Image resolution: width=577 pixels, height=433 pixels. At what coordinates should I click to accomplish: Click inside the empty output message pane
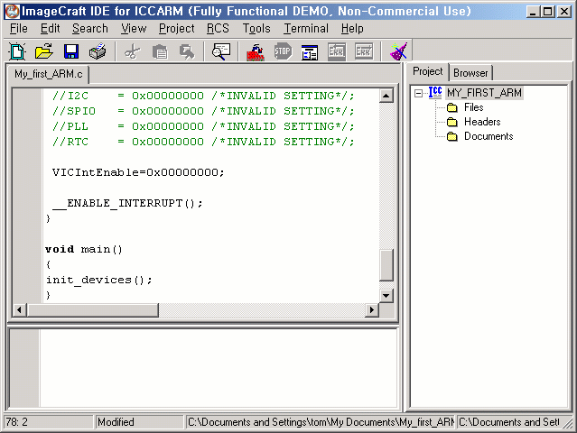[x=218, y=368]
